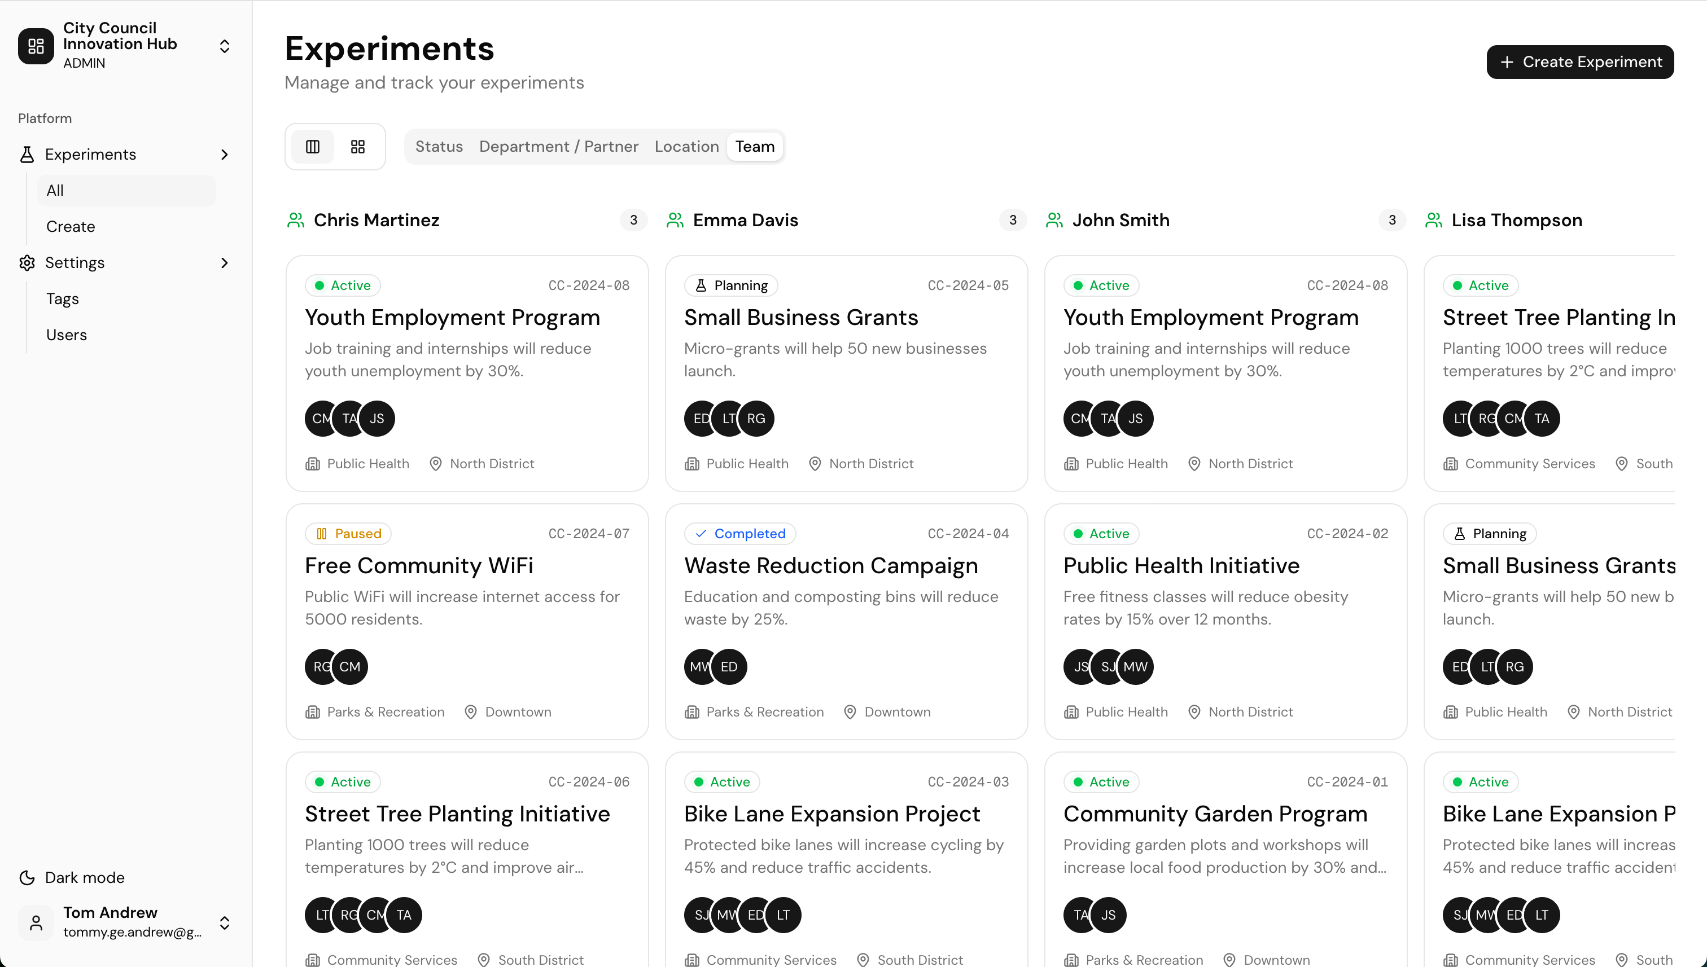The image size is (1707, 967).
Task: Click the Create Experiment button
Action: tap(1580, 61)
